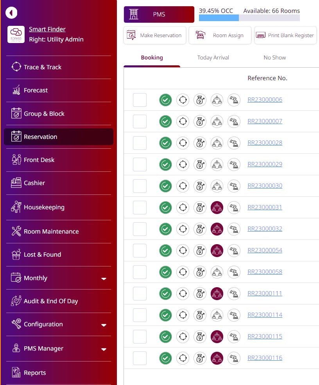Click the Sopaso logo thumbnail
Screen dimensions: 319x385
(x=16, y=34)
